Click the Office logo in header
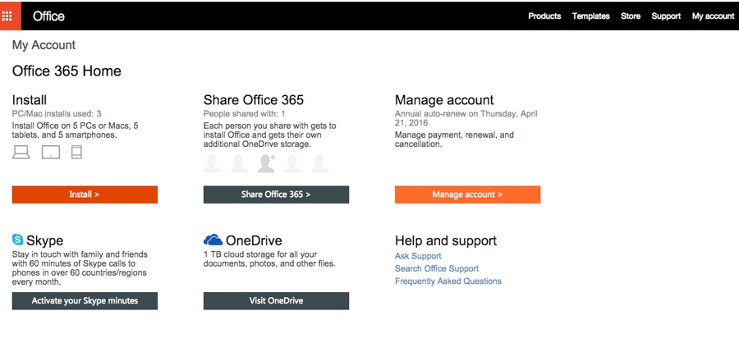This screenshot has height=343, width=739. 48,16
